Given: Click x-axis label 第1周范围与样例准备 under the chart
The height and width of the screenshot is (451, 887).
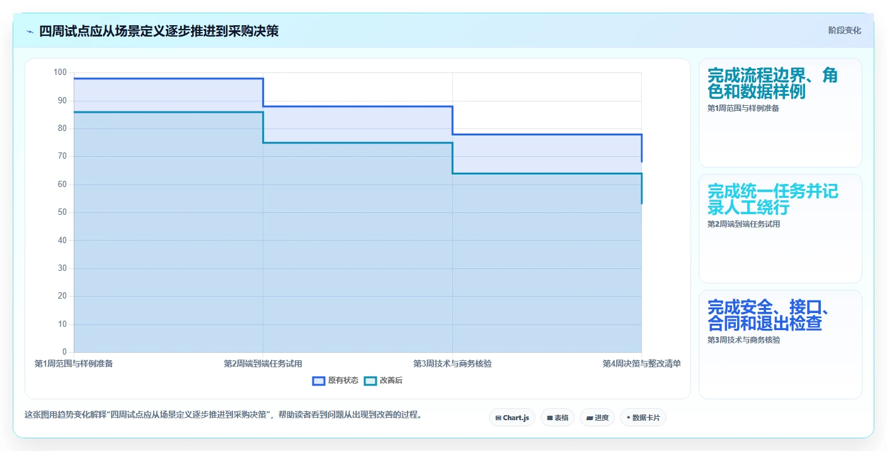Looking at the screenshot, I should [x=74, y=363].
